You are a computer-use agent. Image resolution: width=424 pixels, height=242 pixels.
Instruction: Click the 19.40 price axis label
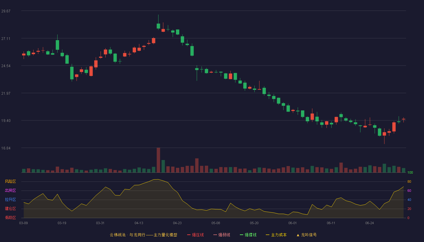coord(6,120)
